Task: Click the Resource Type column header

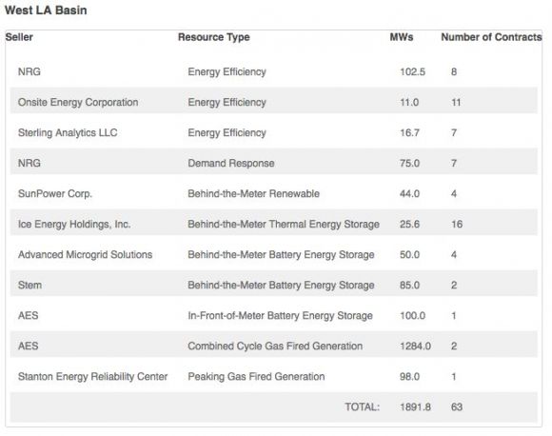Action: [214, 37]
